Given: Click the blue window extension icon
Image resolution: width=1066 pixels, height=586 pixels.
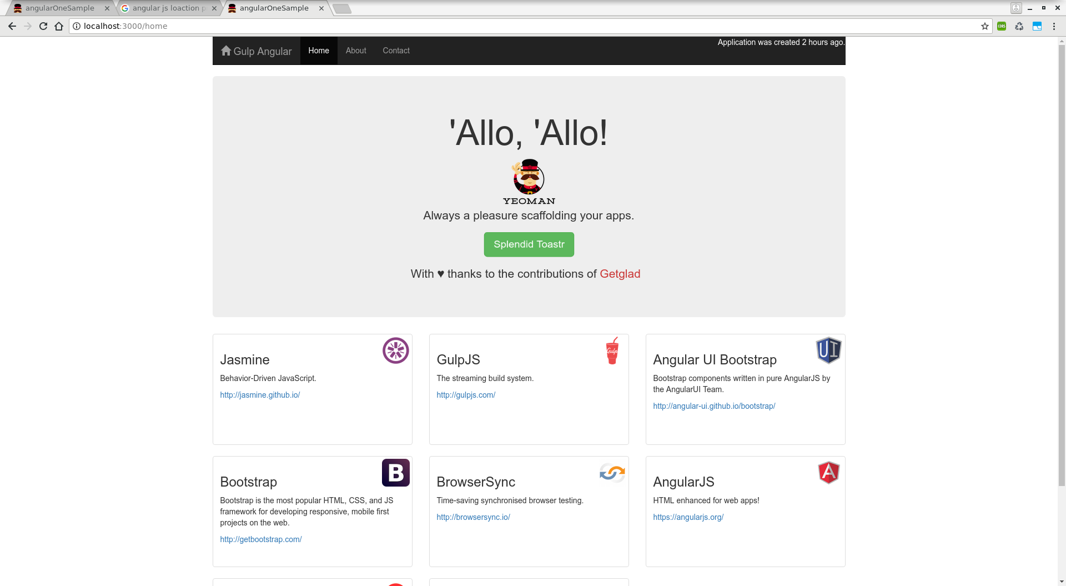Looking at the screenshot, I should (1037, 26).
